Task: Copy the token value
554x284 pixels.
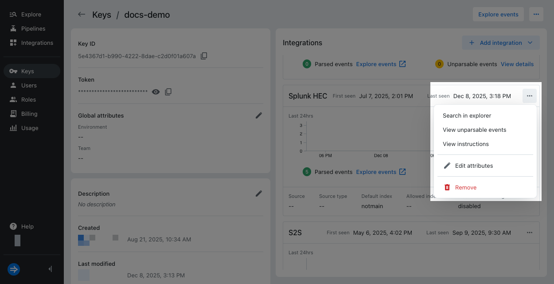Action: (168, 92)
